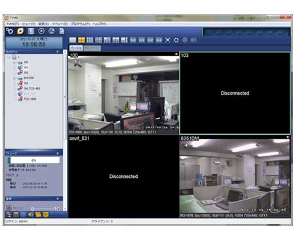Collapse the camera list panel header arrow

[58, 52]
